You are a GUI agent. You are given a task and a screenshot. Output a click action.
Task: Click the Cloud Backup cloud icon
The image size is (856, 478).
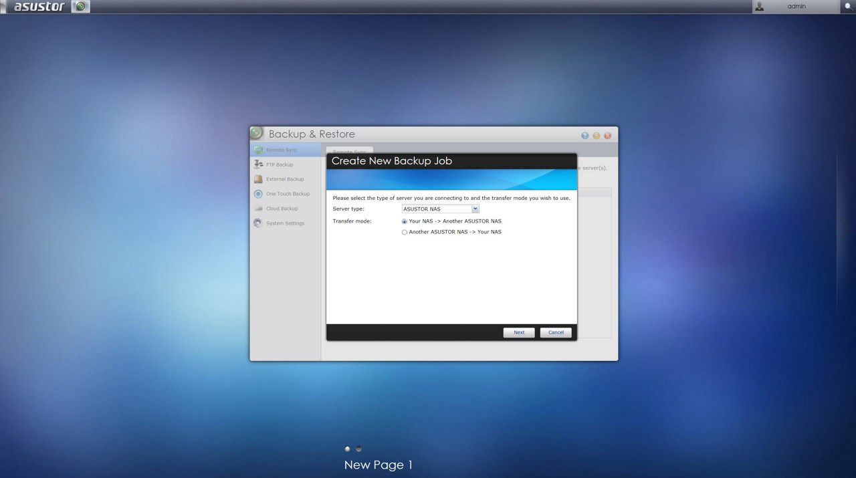pyautogui.click(x=258, y=209)
